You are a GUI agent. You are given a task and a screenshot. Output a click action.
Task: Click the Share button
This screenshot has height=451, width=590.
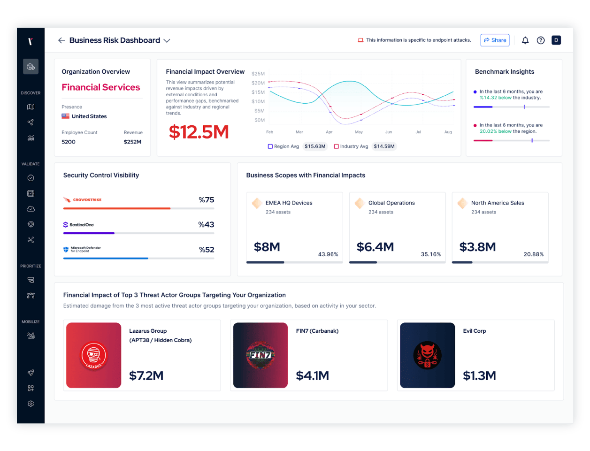(x=495, y=40)
